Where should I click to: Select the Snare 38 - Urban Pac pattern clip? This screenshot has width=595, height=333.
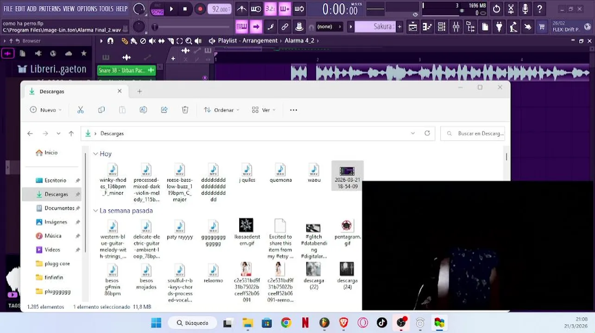[x=126, y=70]
